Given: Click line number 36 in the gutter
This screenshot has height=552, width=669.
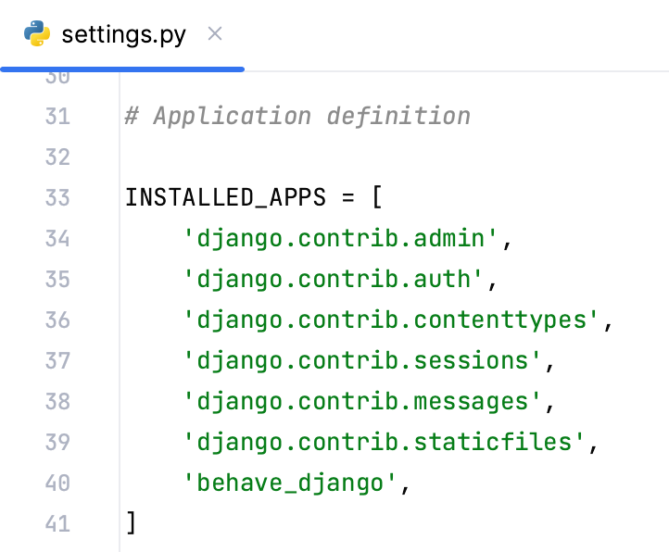Looking at the screenshot, I should pos(57,320).
